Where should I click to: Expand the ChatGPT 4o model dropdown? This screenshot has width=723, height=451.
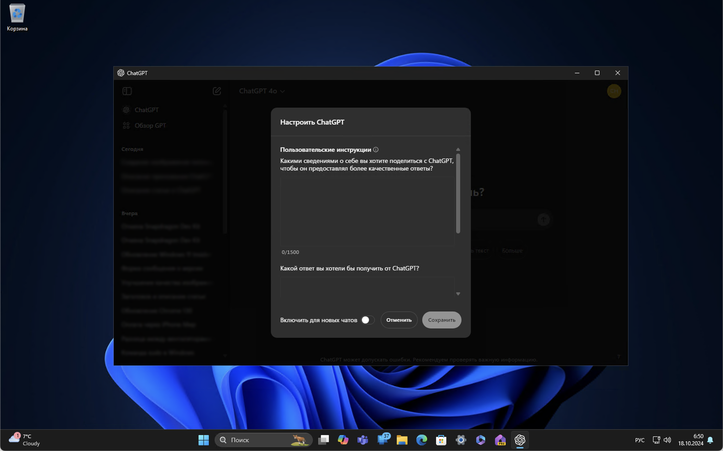coord(262,91)
